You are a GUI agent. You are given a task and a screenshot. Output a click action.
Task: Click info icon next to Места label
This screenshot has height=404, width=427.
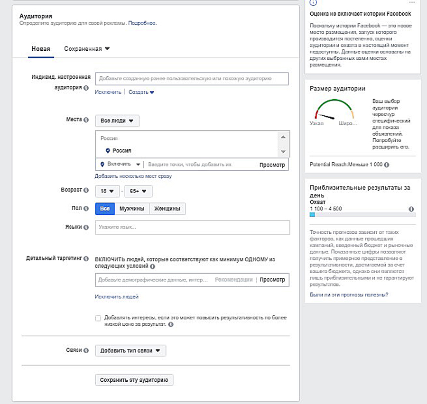point(86,120)
